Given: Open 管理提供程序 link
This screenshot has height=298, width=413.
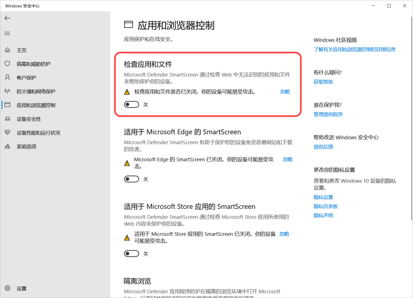Looking at the screenshot, I should (x=328, y=114).
